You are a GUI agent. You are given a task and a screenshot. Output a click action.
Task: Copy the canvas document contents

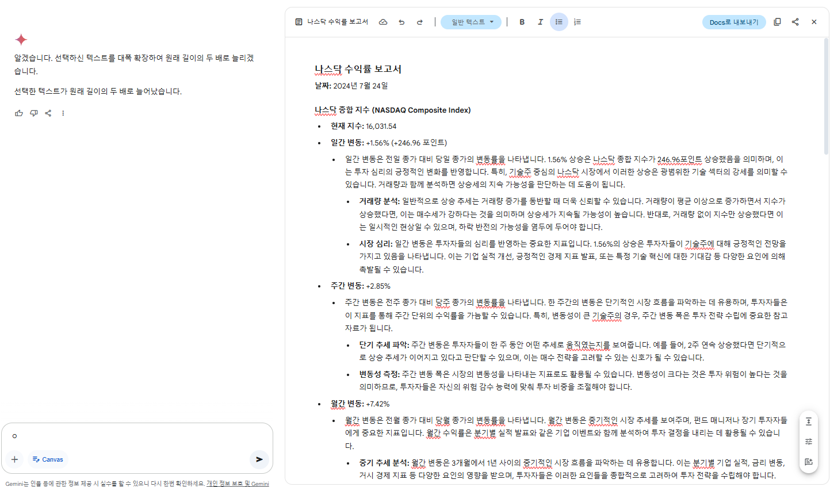[x=777, y=22]
